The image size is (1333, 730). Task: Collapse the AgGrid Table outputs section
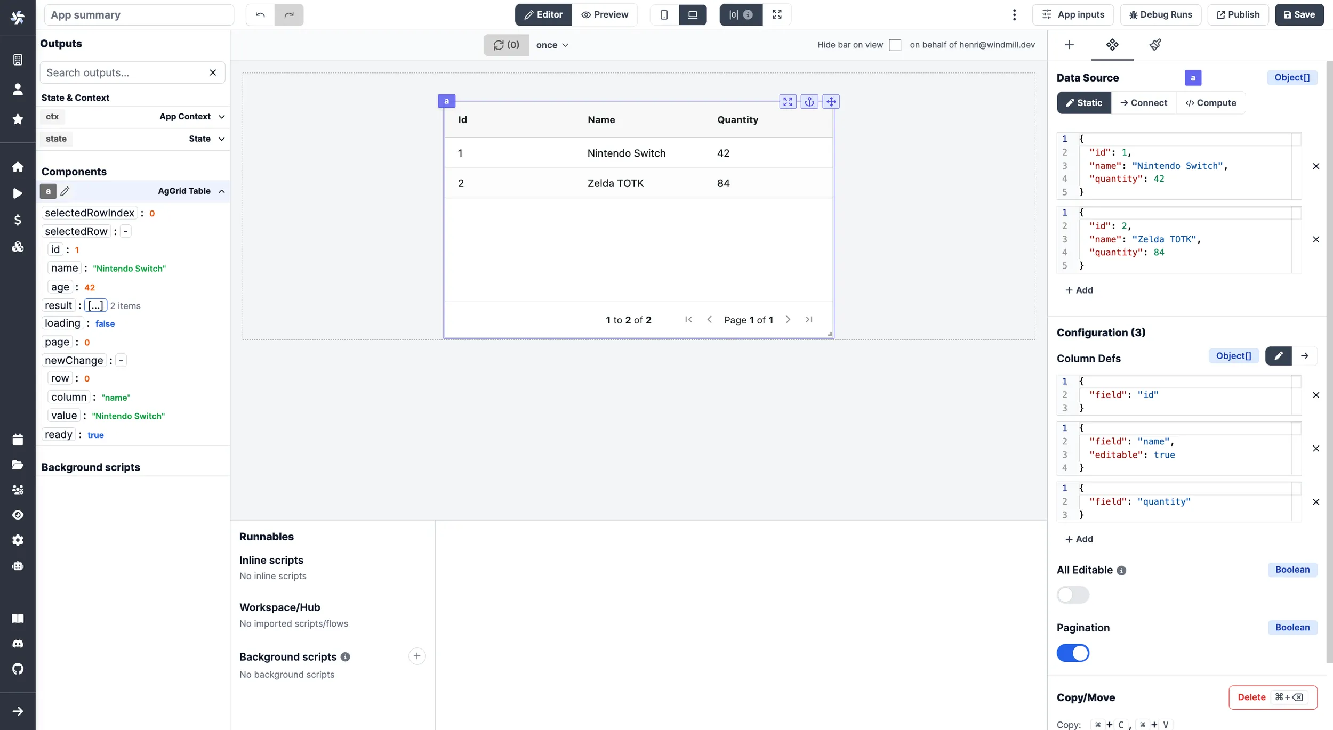tap(221, 191)
